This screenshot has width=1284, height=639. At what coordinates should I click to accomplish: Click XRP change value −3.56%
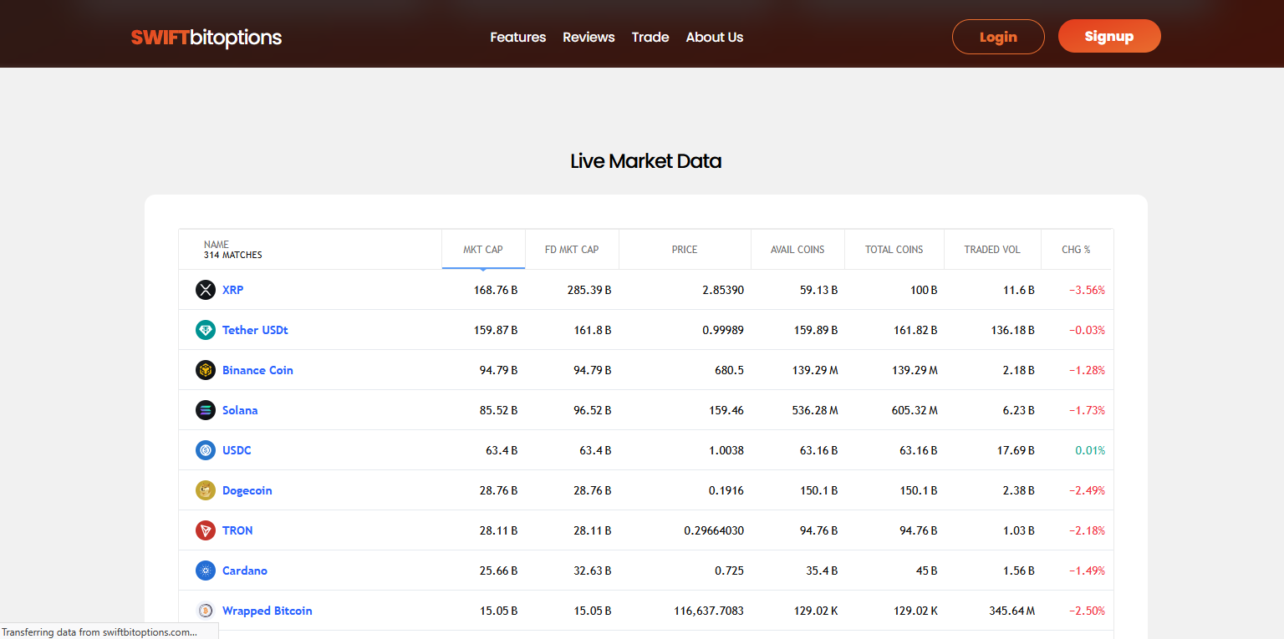(x=1087, y=290)
